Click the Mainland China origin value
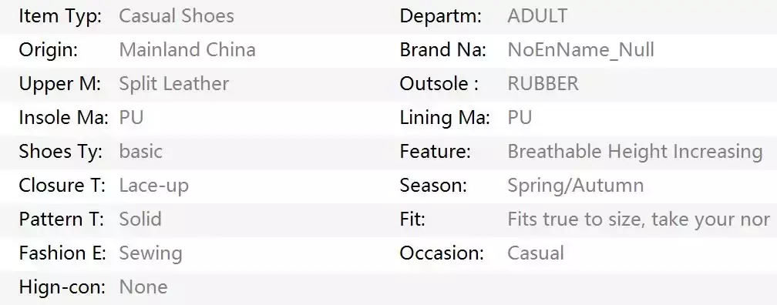 [x=187, y=49]
